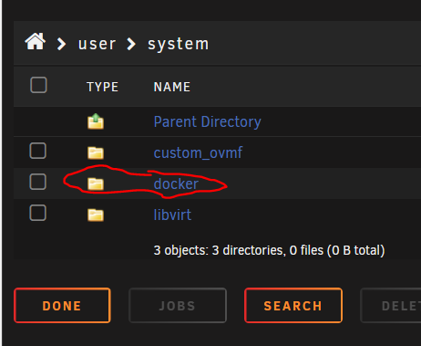The height and width of the screenshot is (346, 421).
Task: Open the libvirt directory link
Action: 172,215
